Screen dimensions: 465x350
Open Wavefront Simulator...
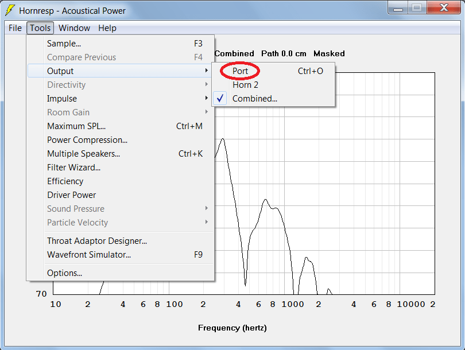point(121,255)
